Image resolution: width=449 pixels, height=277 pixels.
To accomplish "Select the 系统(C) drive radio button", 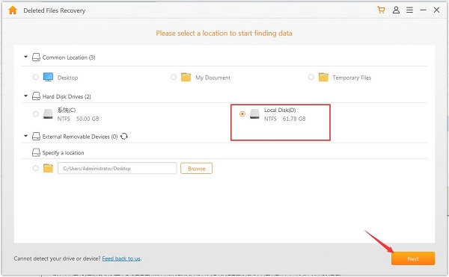I will 35,114.
